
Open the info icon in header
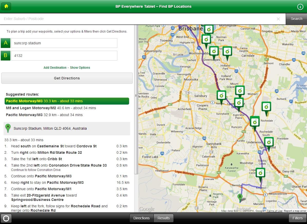click(x=300, y=7)
